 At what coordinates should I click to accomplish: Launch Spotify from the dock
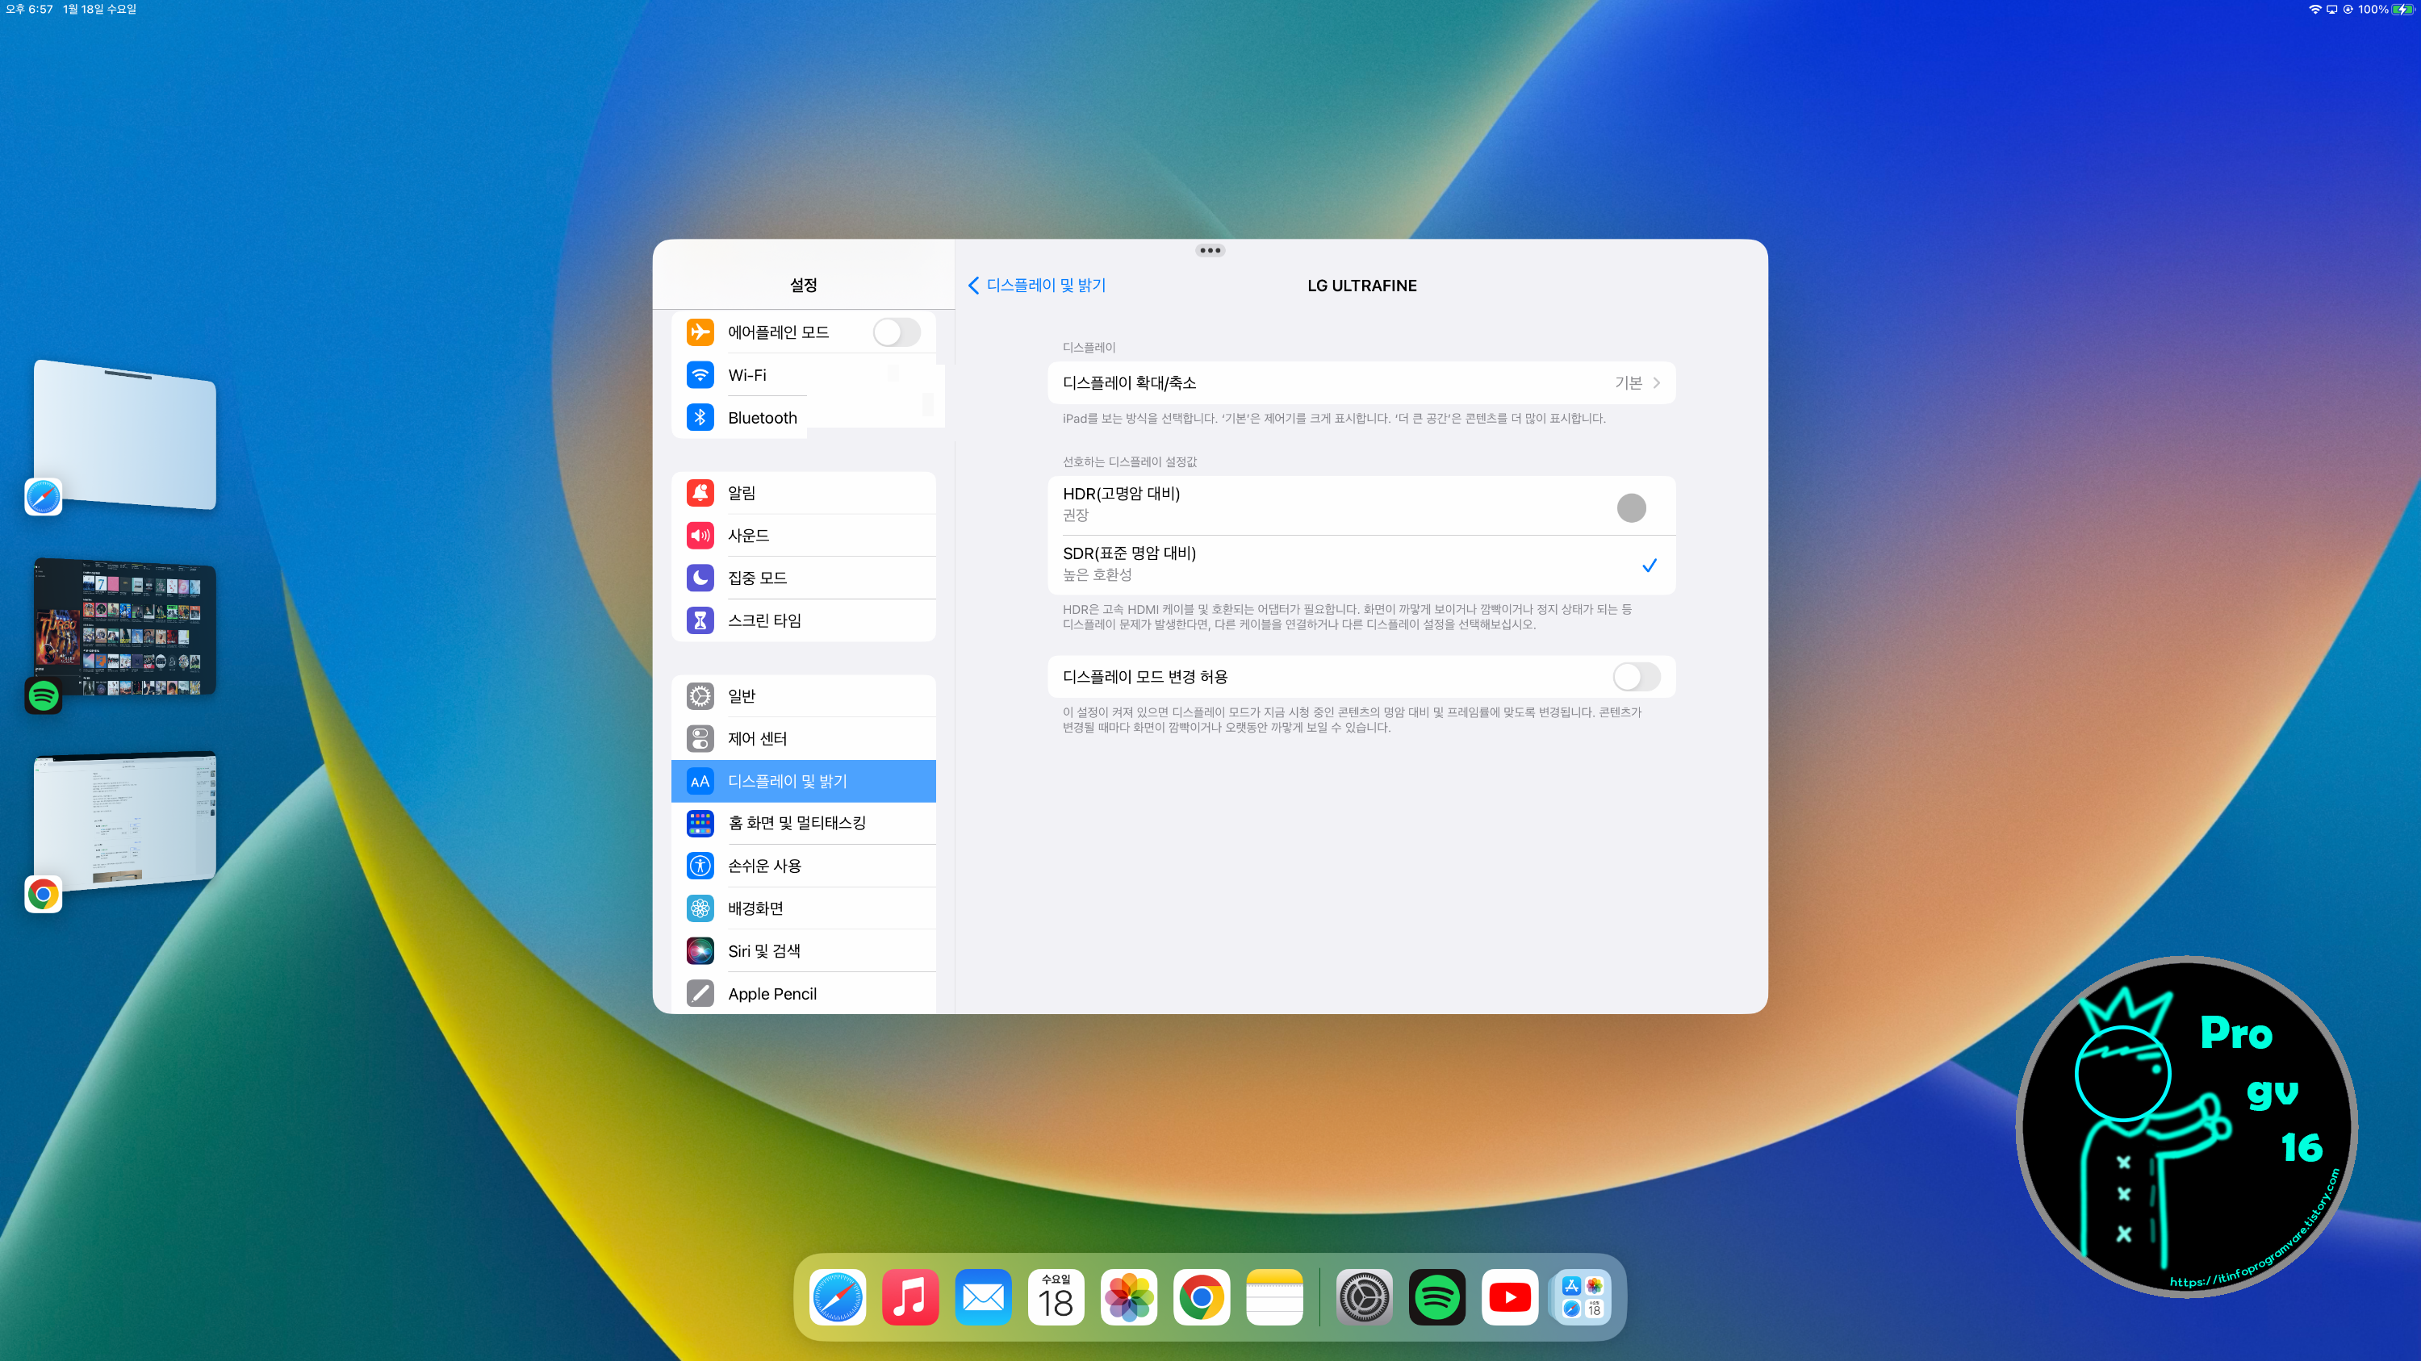tap(1437, 1297)
